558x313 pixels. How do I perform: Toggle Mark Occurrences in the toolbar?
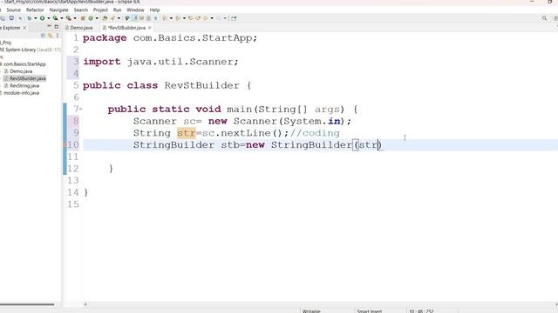pos(134,18)
